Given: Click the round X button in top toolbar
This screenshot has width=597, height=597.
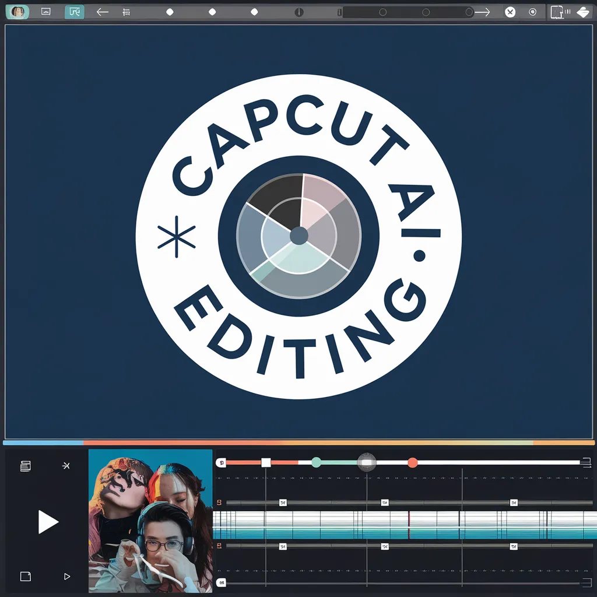Looking at the screenshot, I should pyautogui.click(x=510, y=12).
